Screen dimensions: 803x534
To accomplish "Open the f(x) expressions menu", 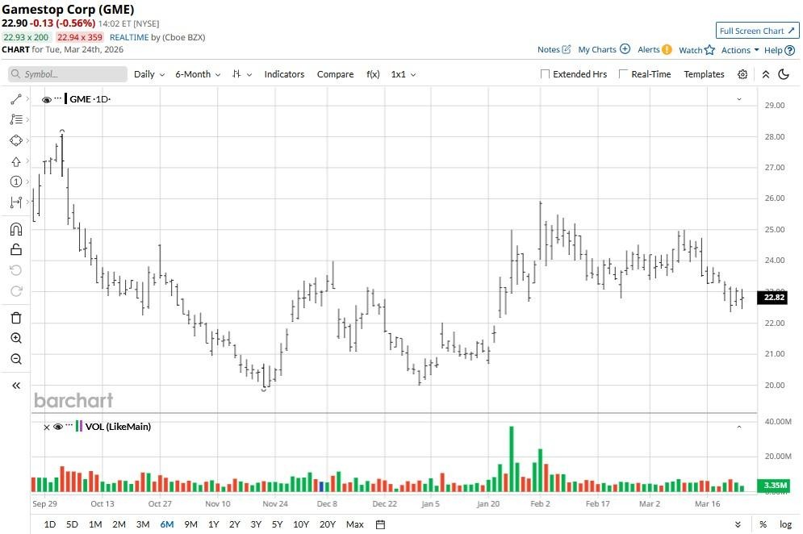I will coord(373,74).
